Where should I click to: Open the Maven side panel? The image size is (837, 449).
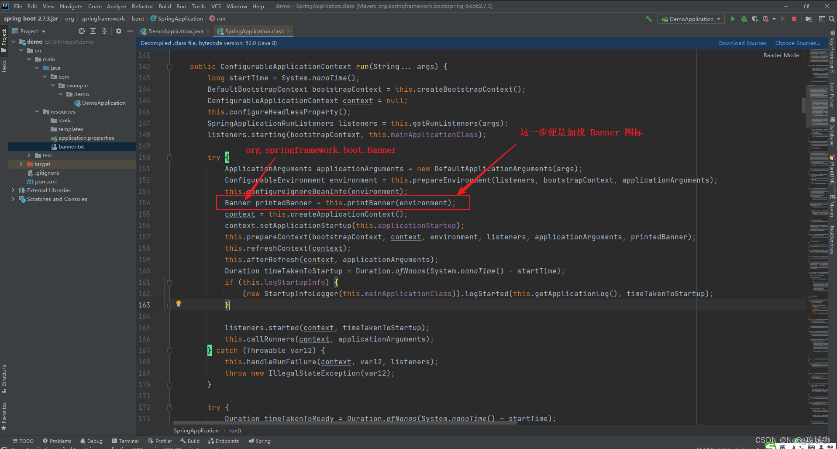coord(832,205)
